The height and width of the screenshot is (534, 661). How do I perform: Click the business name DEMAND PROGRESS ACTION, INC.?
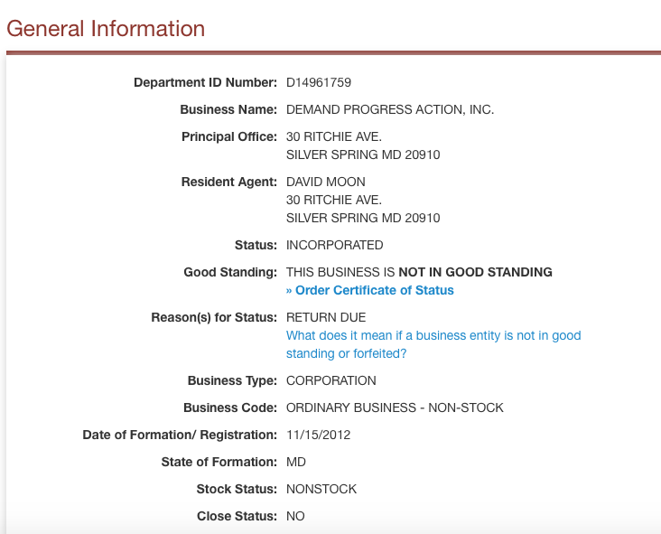coord(390,109)
